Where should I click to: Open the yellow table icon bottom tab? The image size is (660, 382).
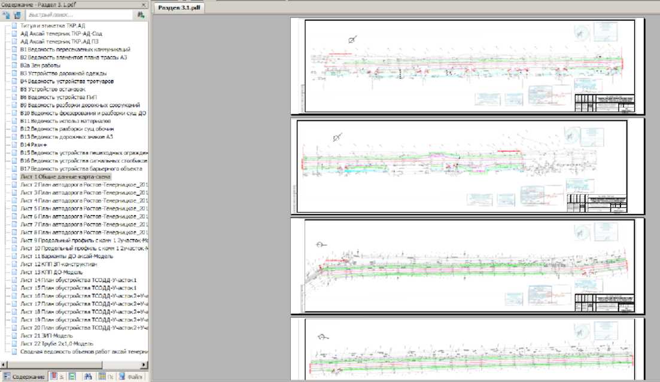(x=105, y=377)
